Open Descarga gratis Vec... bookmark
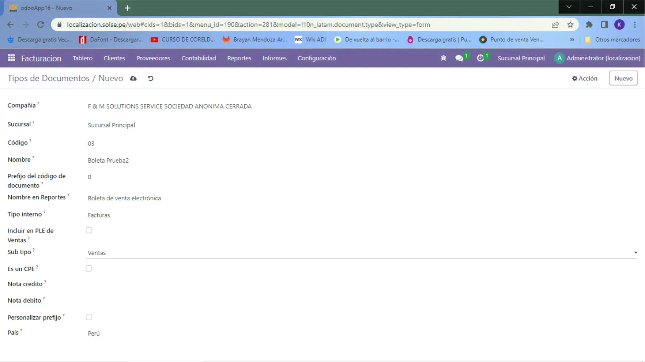The width and height of the screenshot is (645, 362). pyautogui.click(x=39, y=39)
